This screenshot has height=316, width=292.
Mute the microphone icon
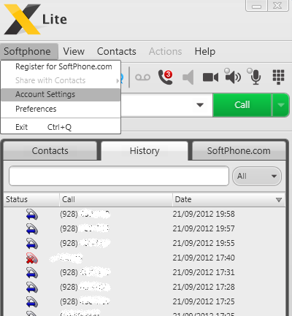click(254, 76)
